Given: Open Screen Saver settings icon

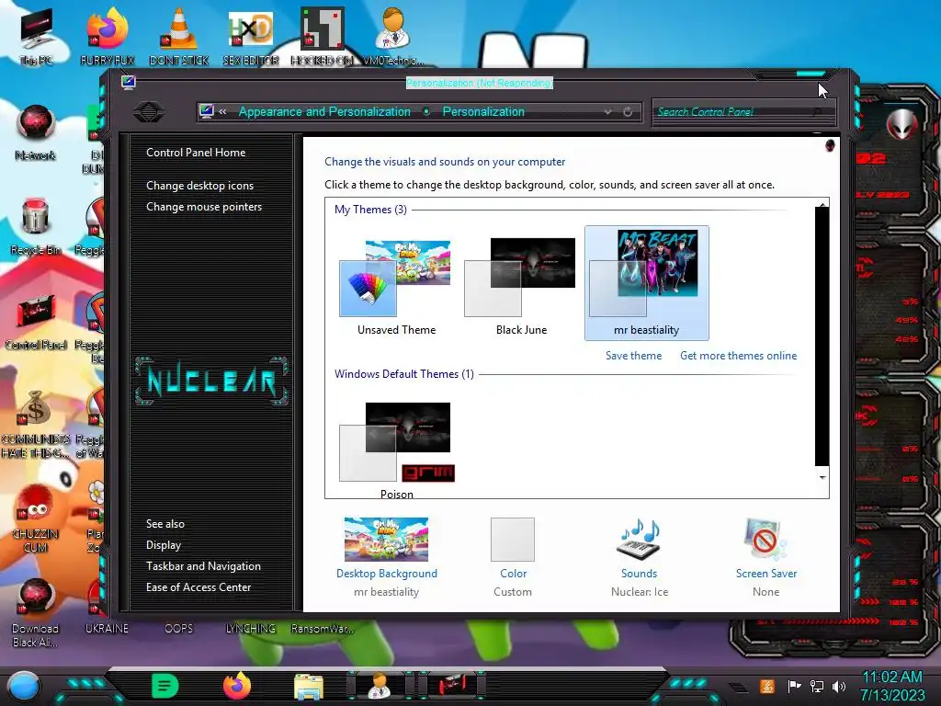Looking at the screenshot, I should (x=765, y=539).
